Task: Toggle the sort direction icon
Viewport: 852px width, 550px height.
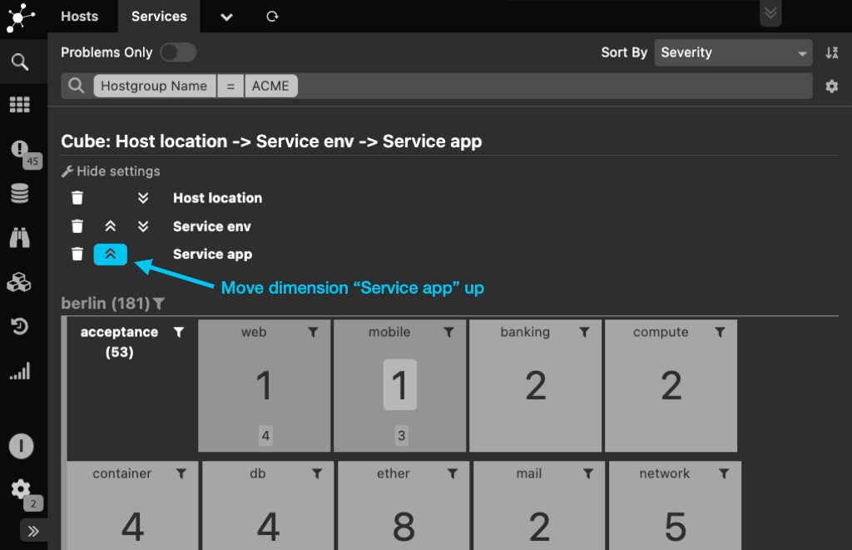Action: click(x=832, y=52)
